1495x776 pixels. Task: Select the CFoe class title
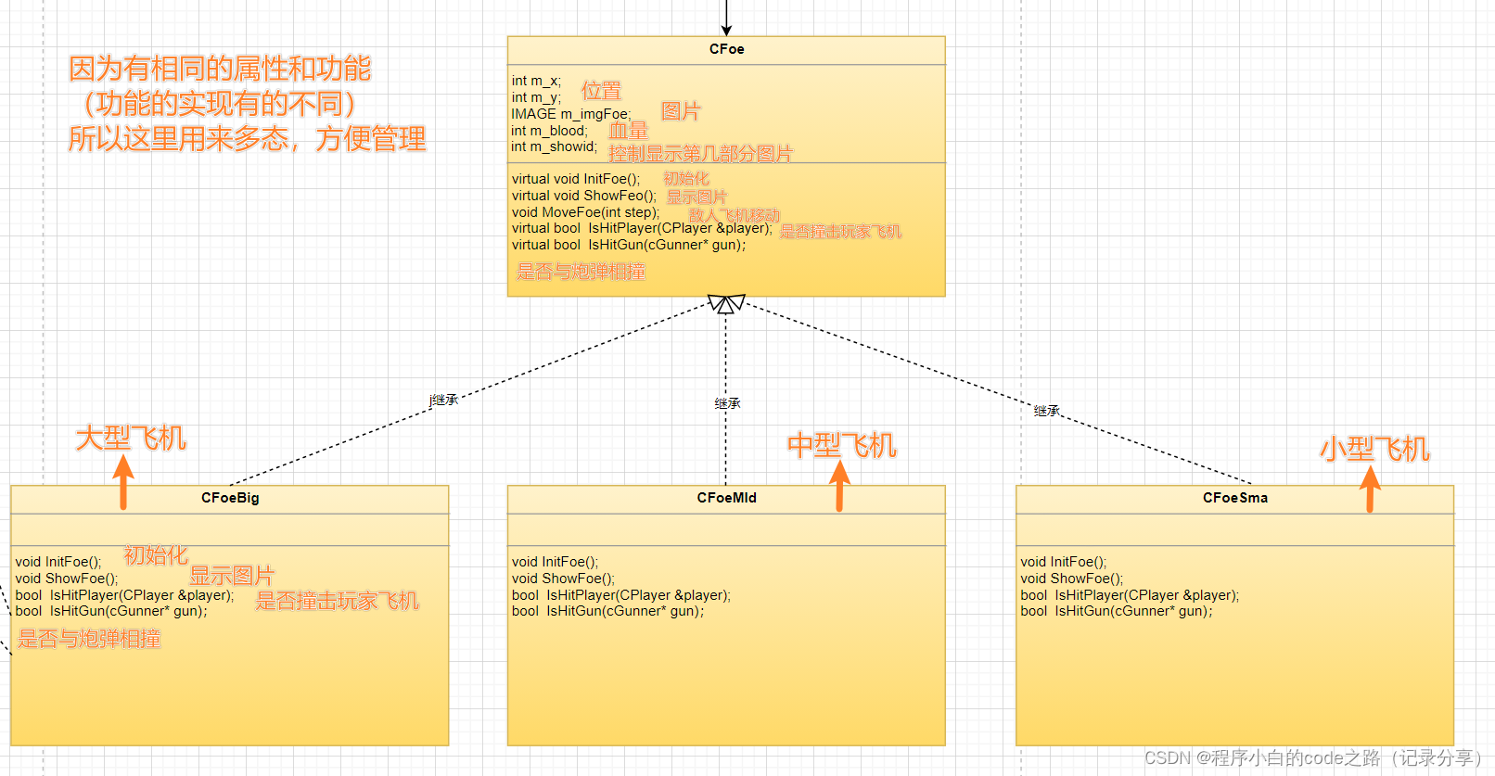(726, 49)
